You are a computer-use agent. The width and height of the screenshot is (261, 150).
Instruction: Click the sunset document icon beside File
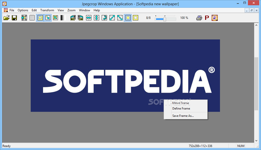click(x=6, y=10)
